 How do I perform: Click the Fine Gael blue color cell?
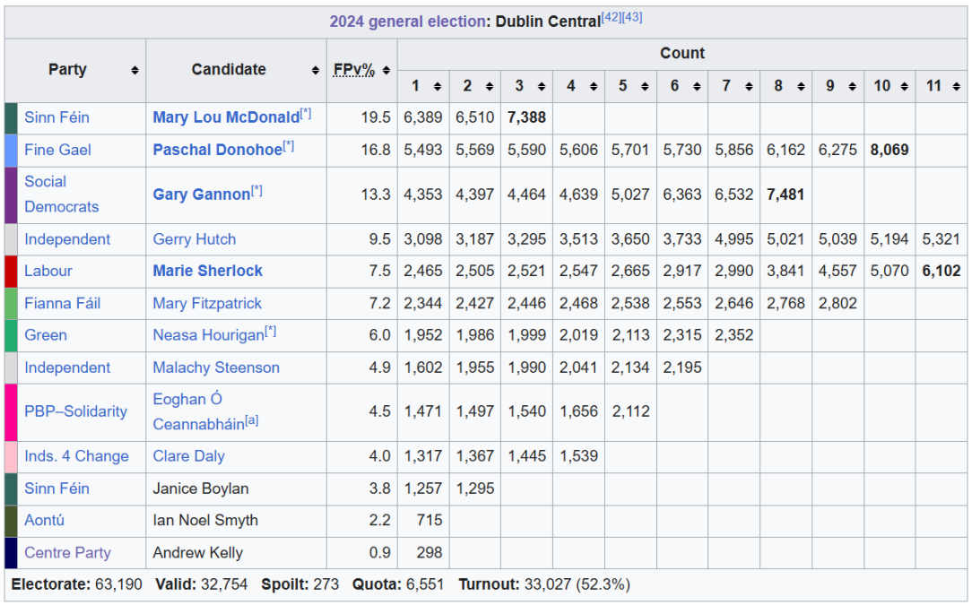pyautogui.click(x=11, y=151)
